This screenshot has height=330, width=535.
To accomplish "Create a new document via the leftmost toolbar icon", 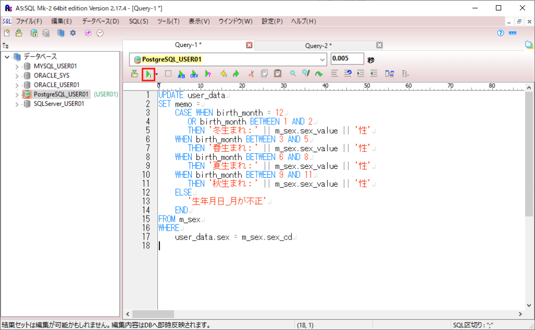I will tap(7, 32).
